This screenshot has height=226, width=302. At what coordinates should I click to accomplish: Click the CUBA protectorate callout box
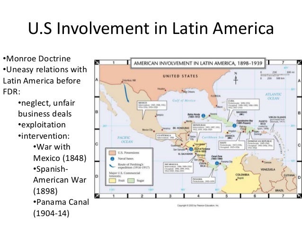(243, 104)
